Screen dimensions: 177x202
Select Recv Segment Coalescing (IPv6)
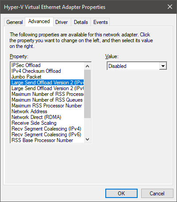click(47, 135)
